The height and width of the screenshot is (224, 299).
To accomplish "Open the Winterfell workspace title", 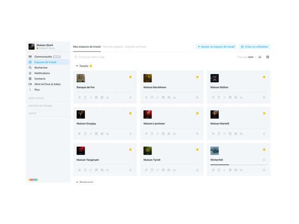I will (217, 160).
